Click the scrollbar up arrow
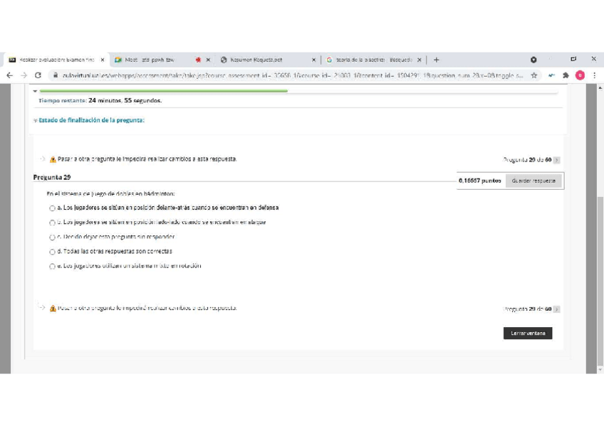This screenshot has height=426, width=604. click(600, 87)
